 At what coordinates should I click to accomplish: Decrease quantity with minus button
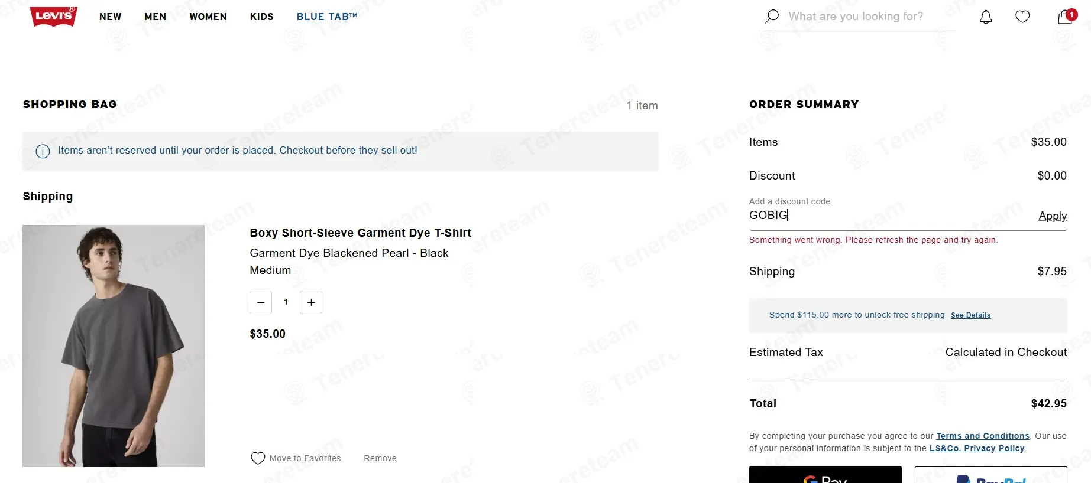tap(261, 302)
